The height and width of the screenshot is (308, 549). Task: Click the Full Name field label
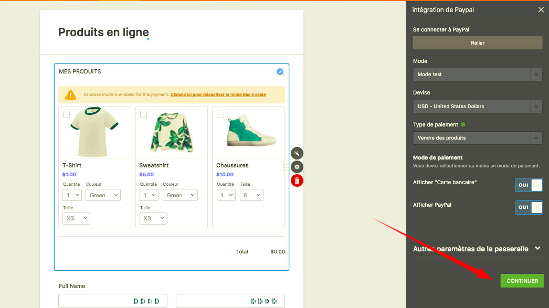72,286
